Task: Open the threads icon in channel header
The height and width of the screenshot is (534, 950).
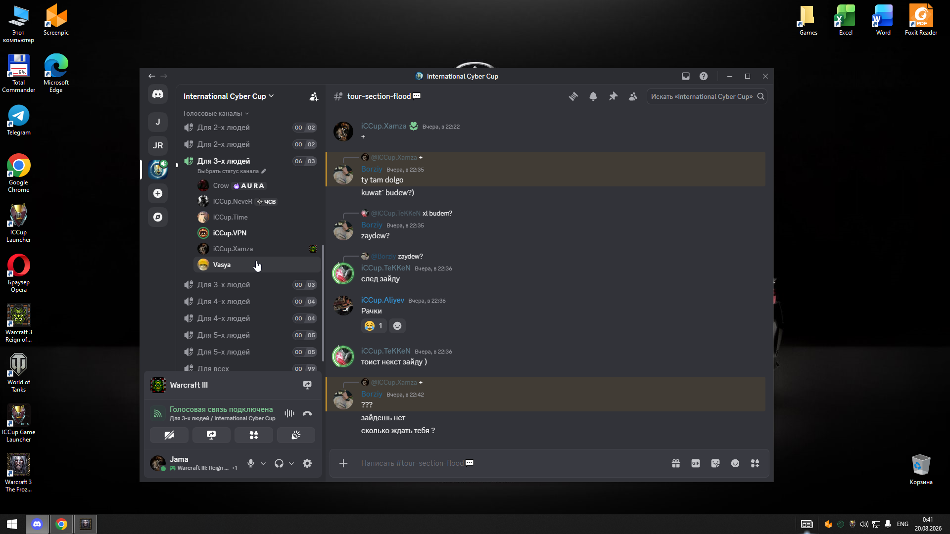Action: tap(573, 96)
